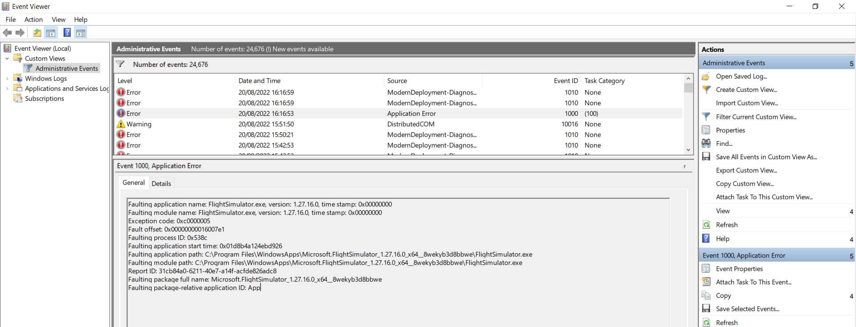This screenshot has height=327, width=856.
Task: Expand Applications and Services Logs node
Action: [7, 89]
